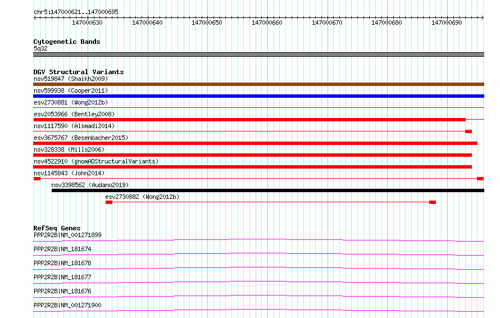
Task: Open variant nsv599938 (Cooper2011) label
Action: (x=71, y=90)
